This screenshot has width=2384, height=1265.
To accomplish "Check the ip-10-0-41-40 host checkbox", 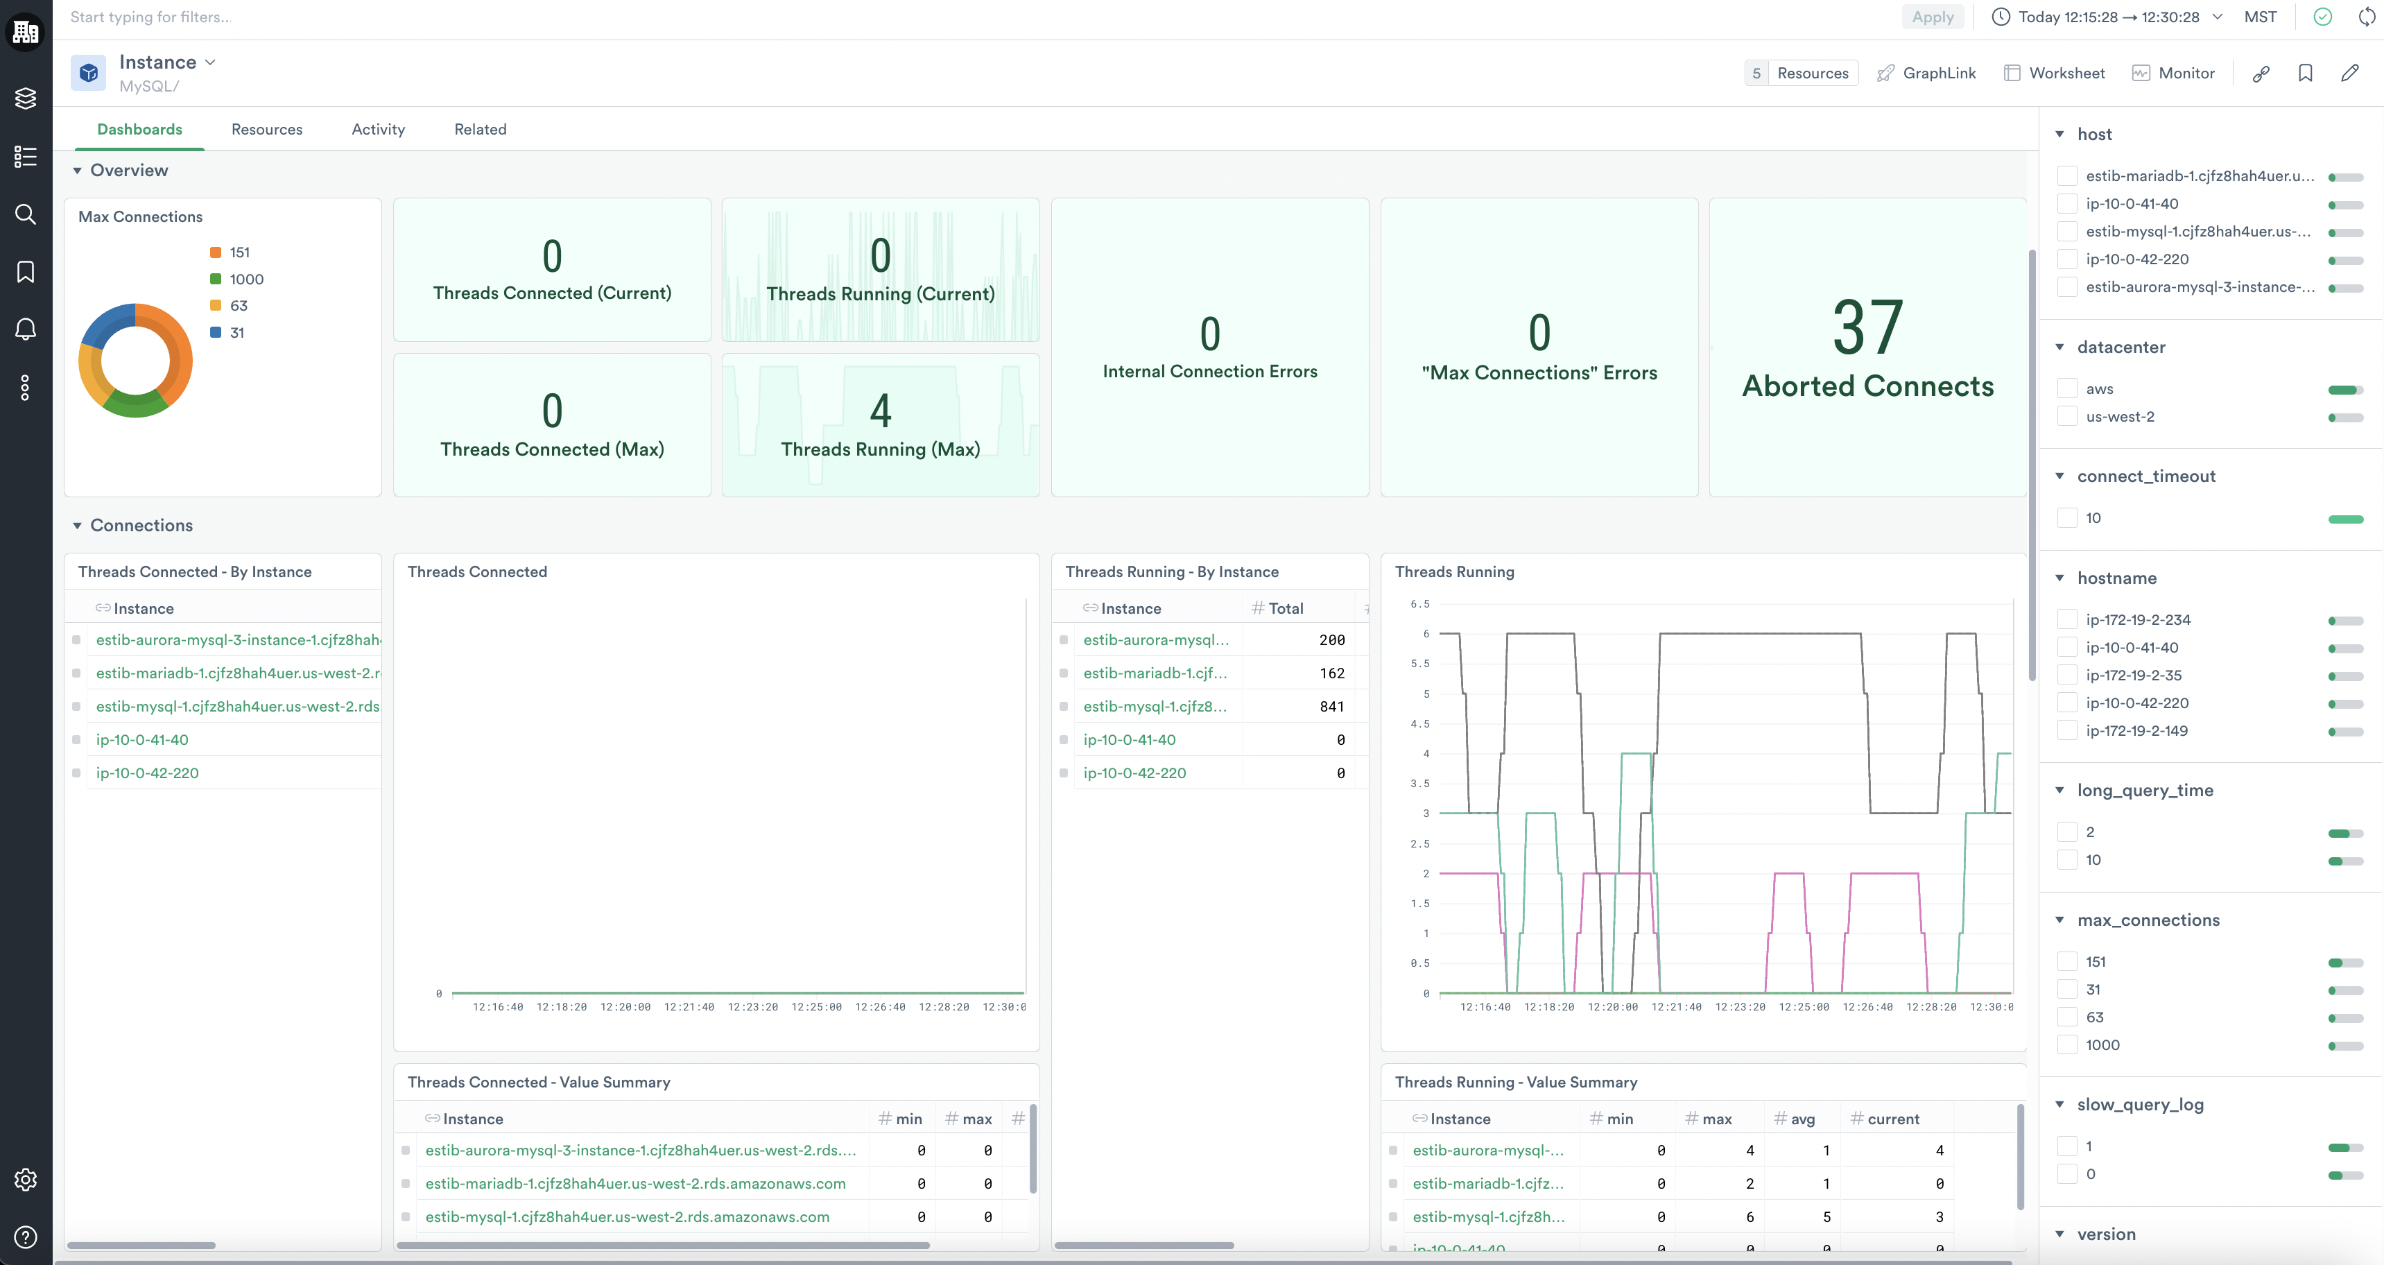I will click(x=2066, y=204).
